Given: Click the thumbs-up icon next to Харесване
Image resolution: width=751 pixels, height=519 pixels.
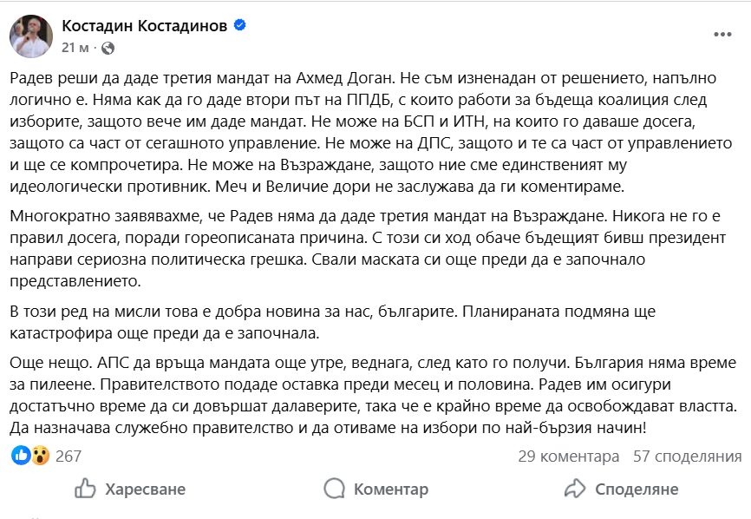Looking at the screenshot, I should 85,489.
